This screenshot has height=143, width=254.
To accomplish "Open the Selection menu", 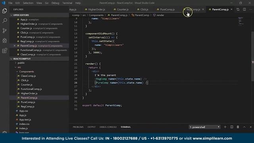I will (28, 3).
